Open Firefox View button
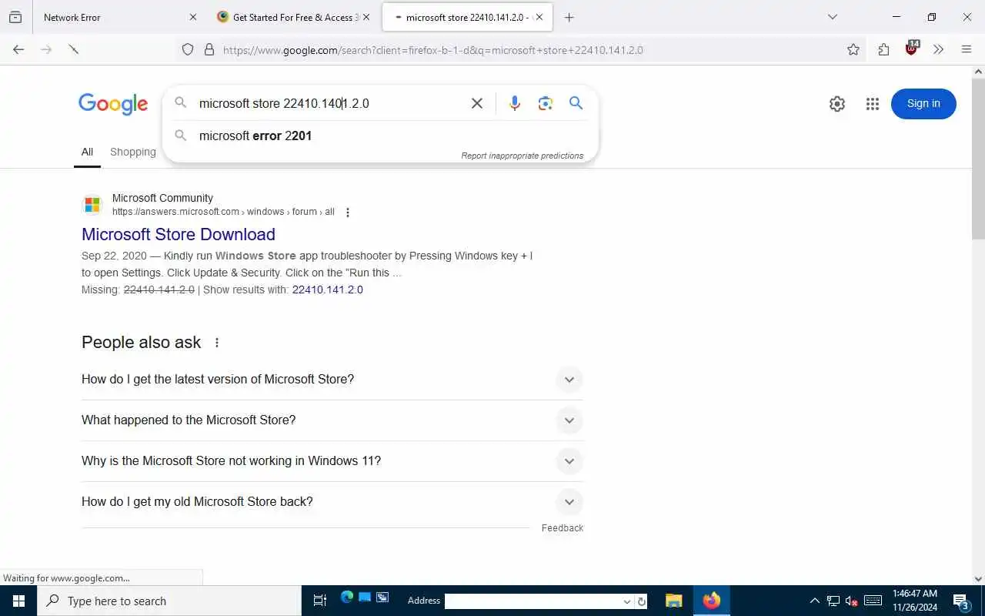The image size is (985, 616). point(15,17)
